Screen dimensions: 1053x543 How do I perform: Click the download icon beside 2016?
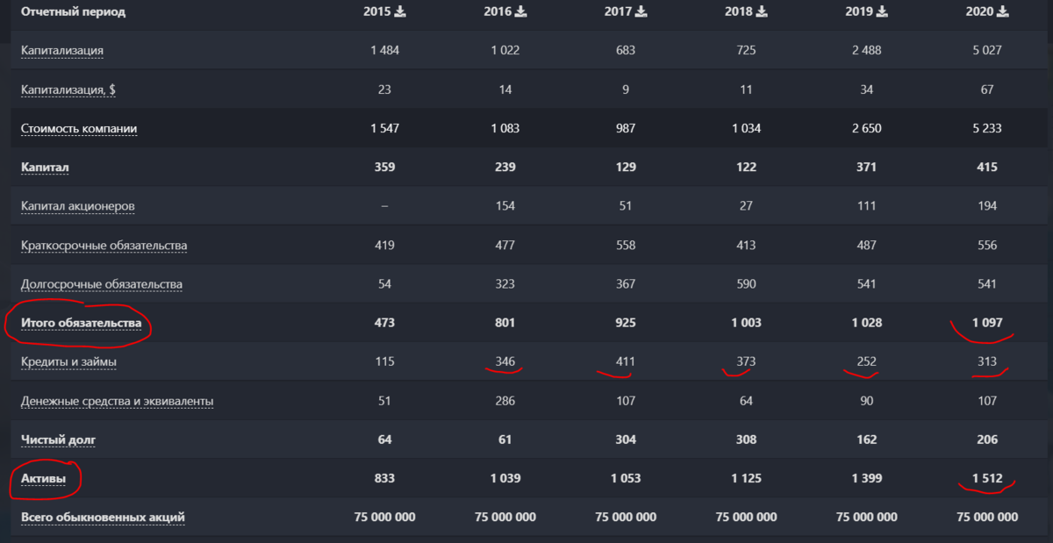(521, 11)
